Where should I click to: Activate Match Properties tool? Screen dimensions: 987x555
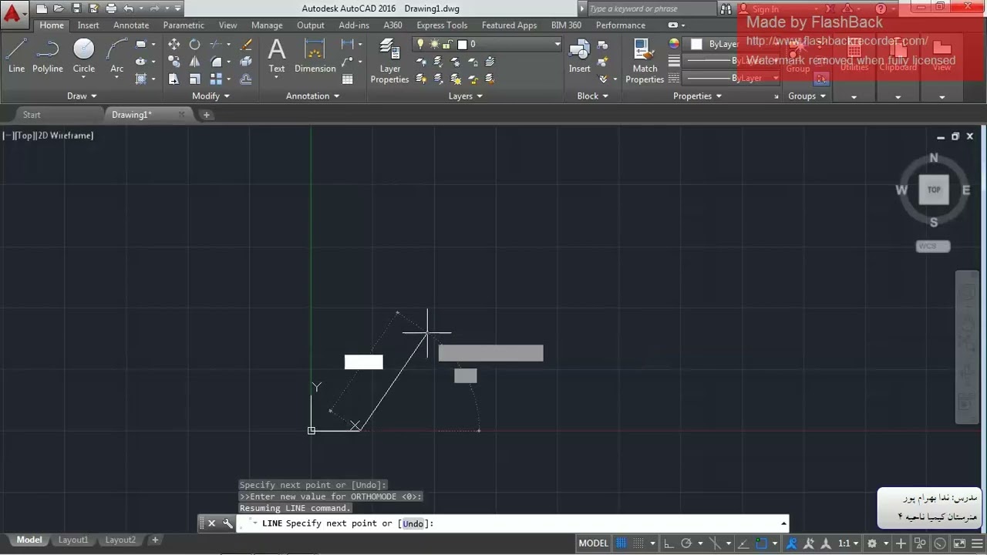pyautogui.click(x=645, y=61)
